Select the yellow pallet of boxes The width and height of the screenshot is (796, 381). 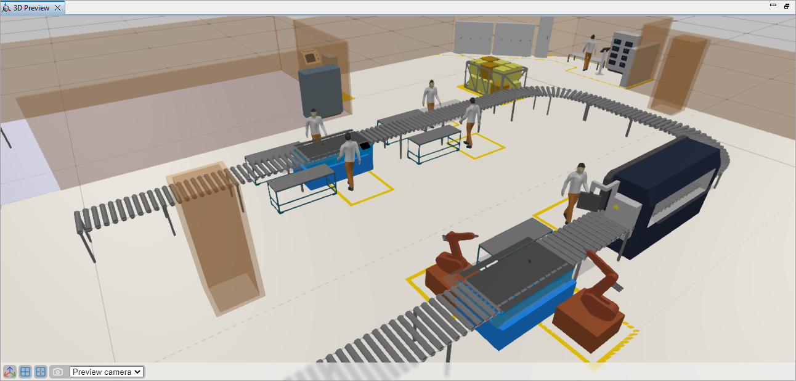pos(495,74)
